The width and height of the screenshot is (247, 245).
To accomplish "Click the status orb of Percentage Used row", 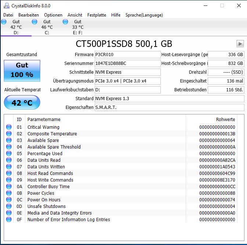I will (9, 153).
